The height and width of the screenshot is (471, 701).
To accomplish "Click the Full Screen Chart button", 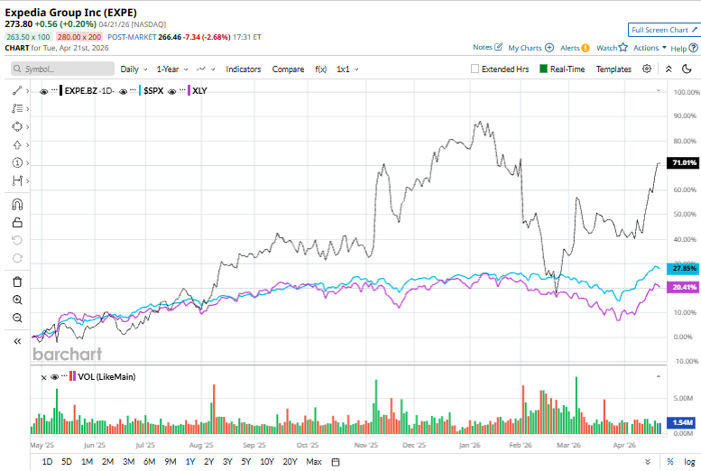I will (664, 30).
